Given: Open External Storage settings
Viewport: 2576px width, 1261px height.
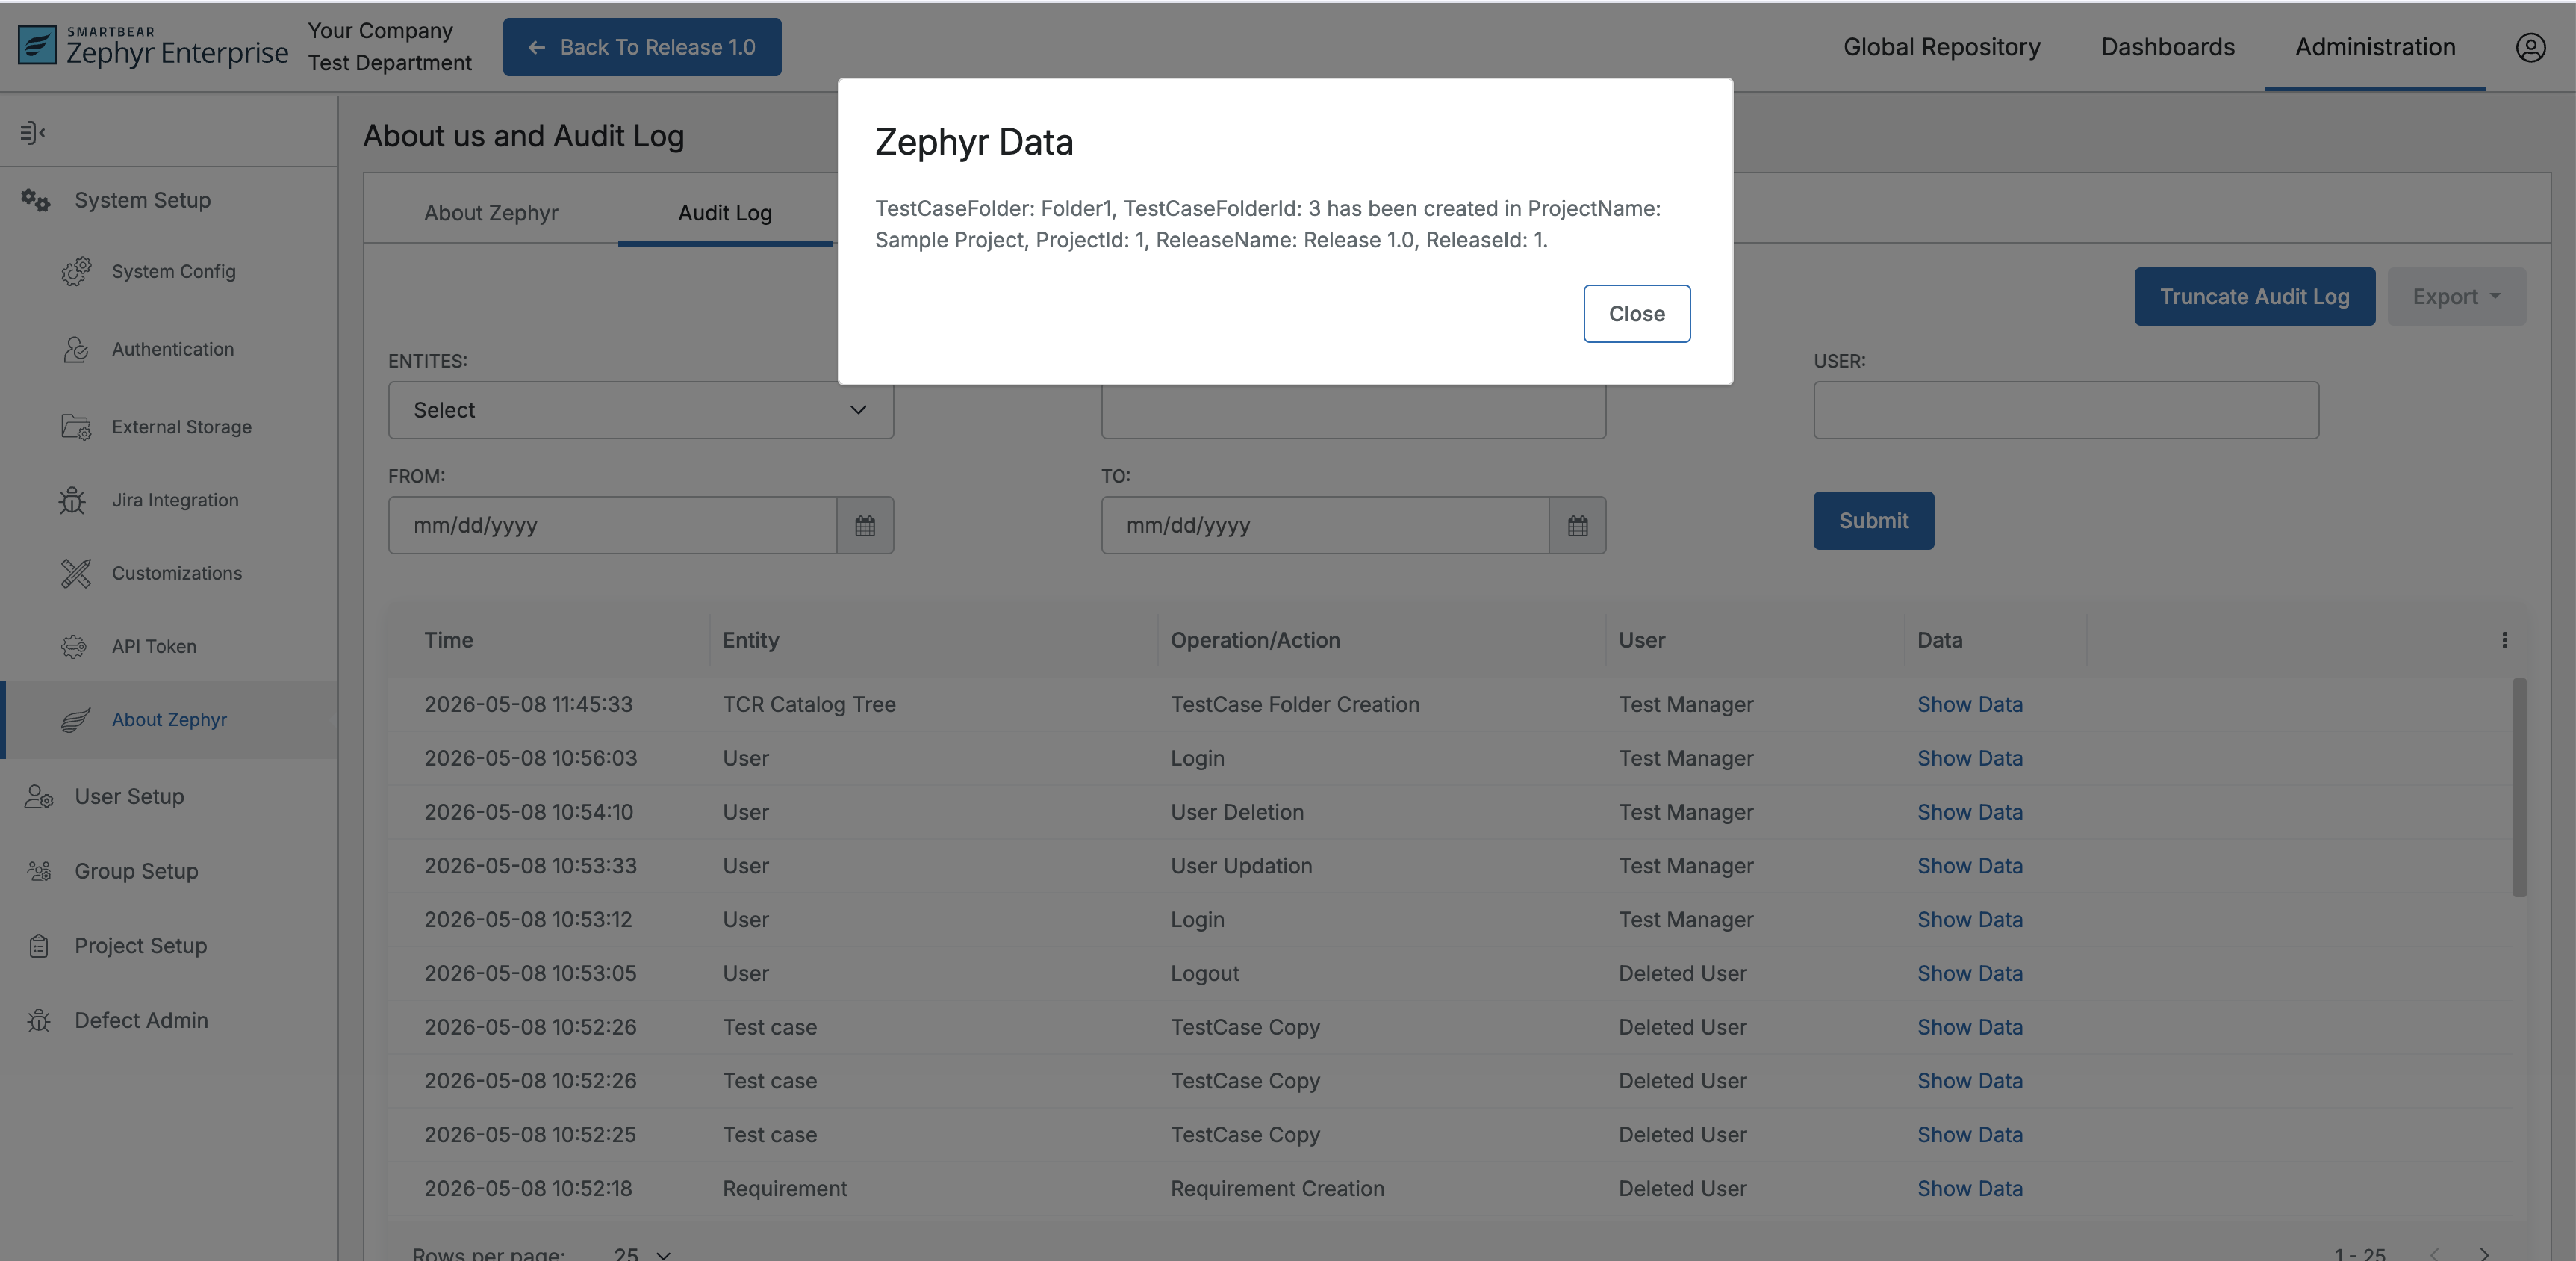Looking at the screenshot, I should [x=182, y=427].
